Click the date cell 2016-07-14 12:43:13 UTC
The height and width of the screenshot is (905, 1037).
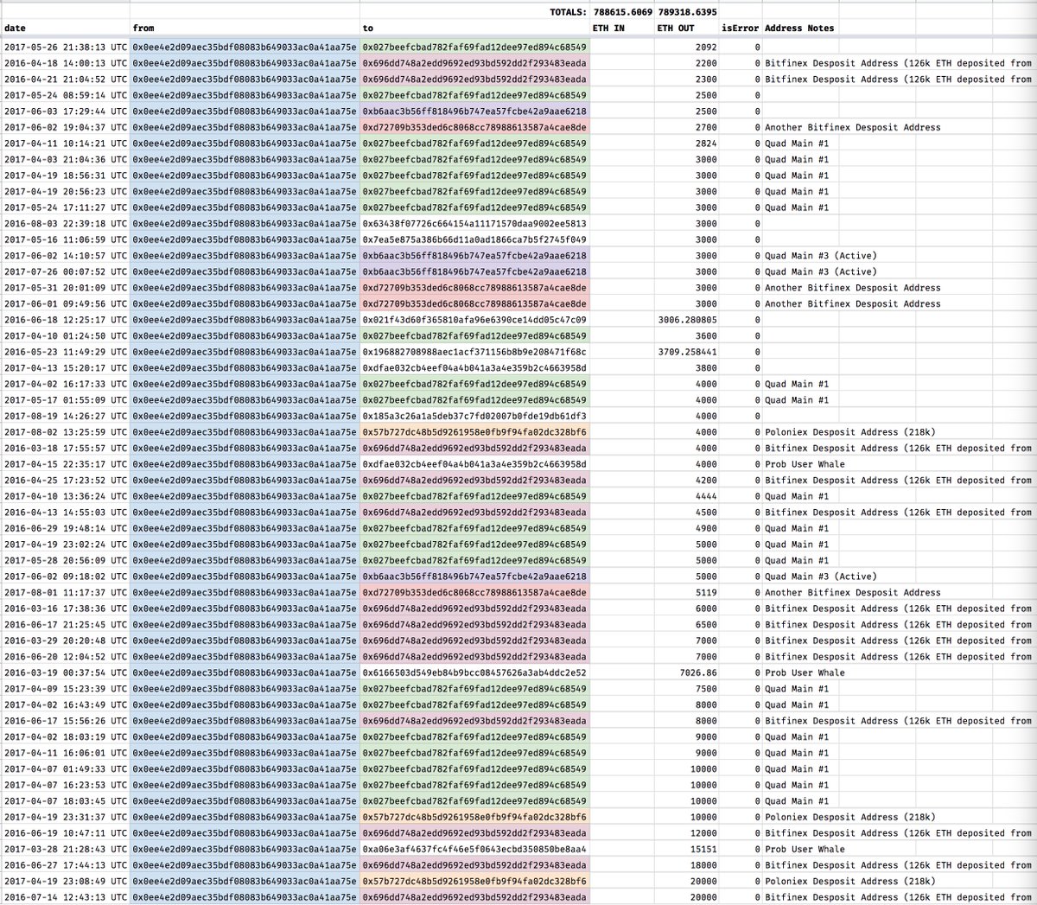click(x=65, y=898)
